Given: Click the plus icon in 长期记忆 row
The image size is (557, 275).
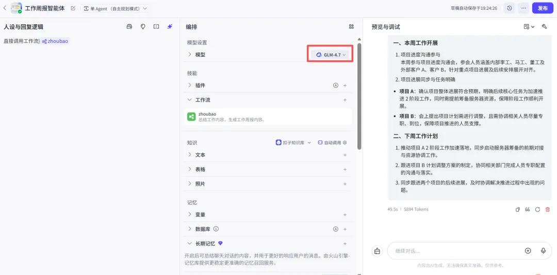Looking at the screenshot, I should tap(345, 244).
